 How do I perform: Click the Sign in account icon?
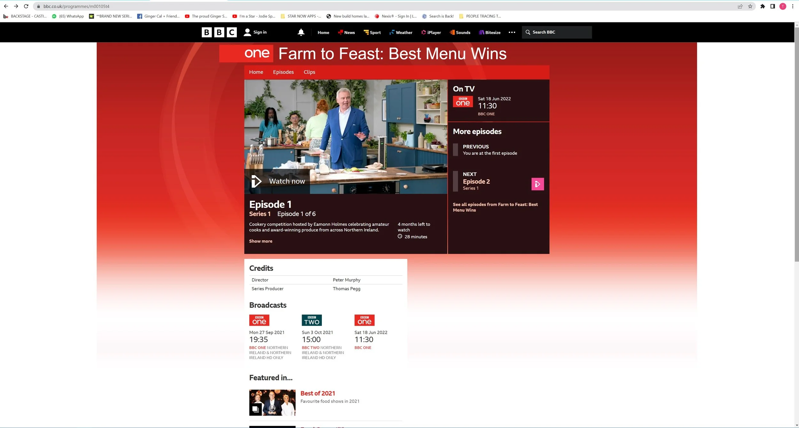pos(248,32)
